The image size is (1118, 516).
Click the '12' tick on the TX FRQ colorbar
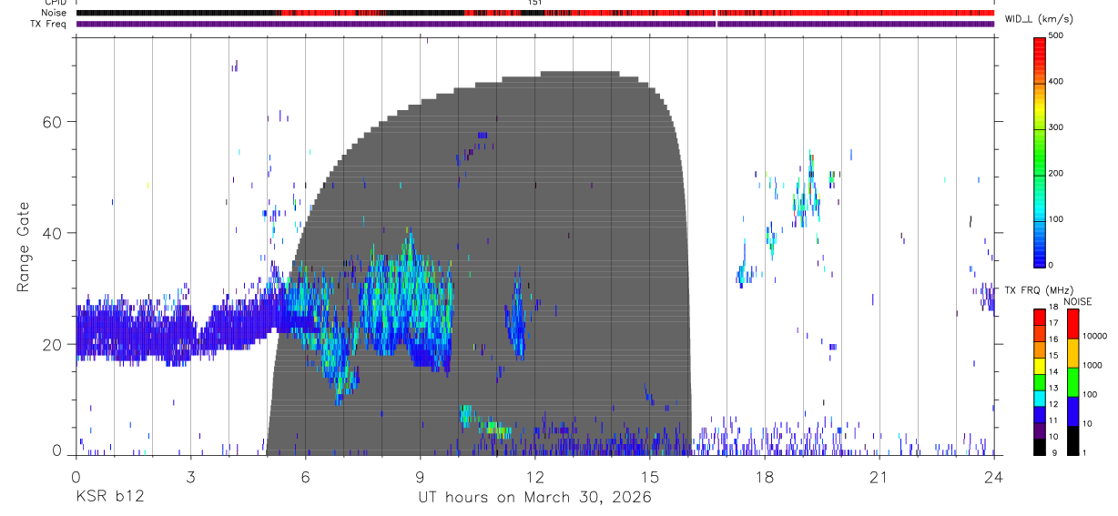[x=1055, y=404]
